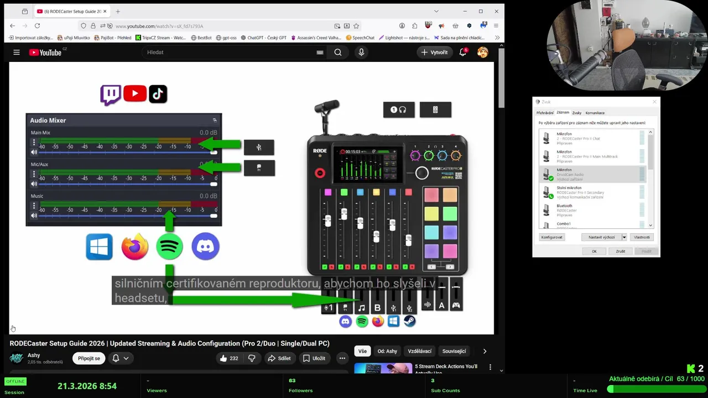708x398 pixels.
Task: Select Mikrofon RODECaster Pro II Chat device
Action: click(x=593, y=138)
